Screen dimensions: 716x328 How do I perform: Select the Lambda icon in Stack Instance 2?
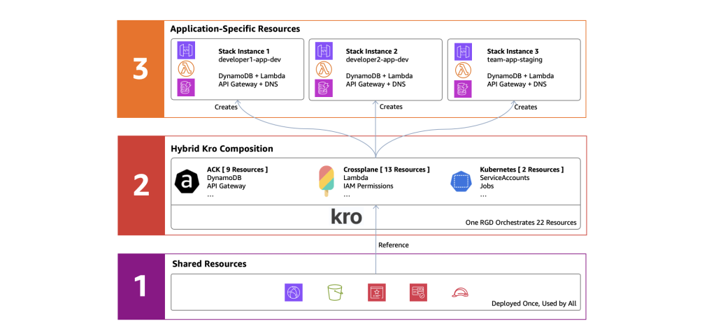(324, 70)
